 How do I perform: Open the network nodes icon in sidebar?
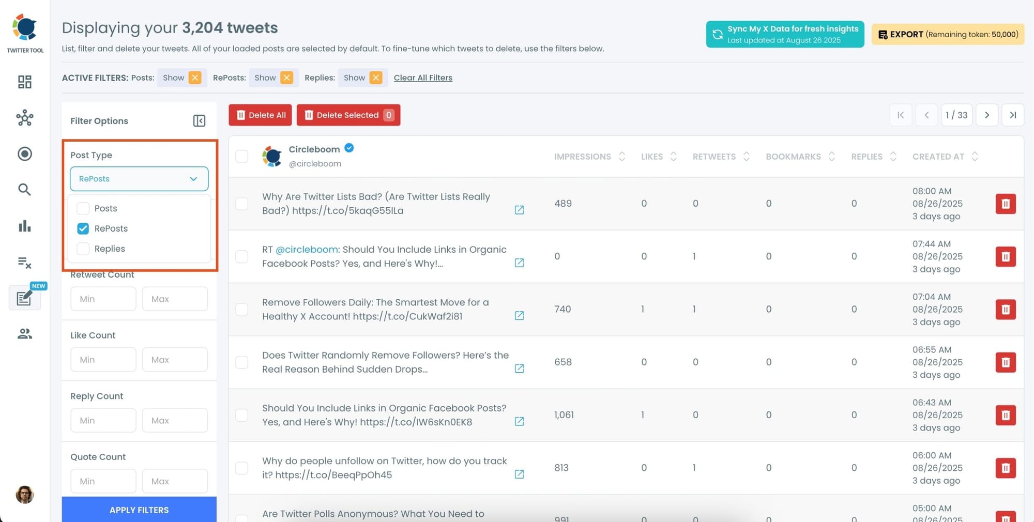pyautogui.click(x=25, y=118)
